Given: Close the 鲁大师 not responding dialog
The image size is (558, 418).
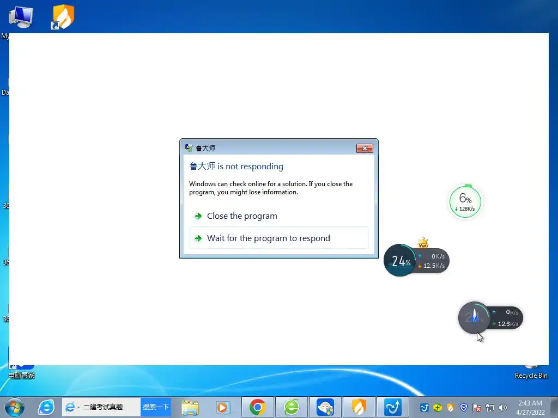Looking at the screenshot, I should click(x=365, y=148).
